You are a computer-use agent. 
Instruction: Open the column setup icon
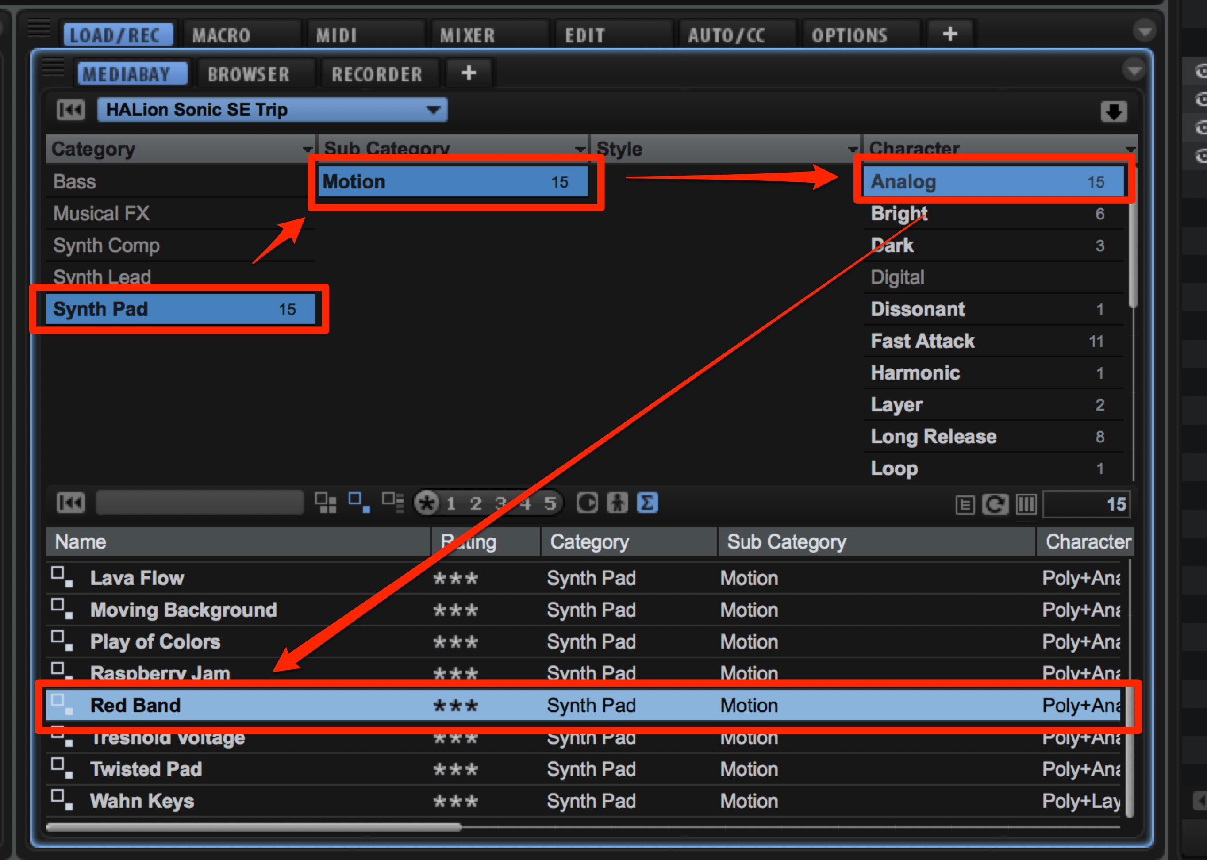pyautogui.click(x=1026, y=504)
